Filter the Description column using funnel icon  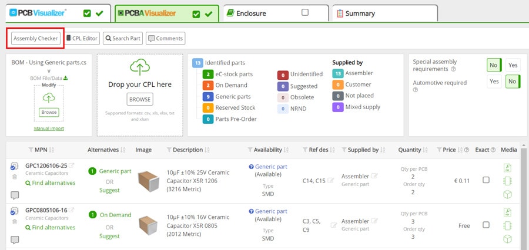tap(169, 150)
